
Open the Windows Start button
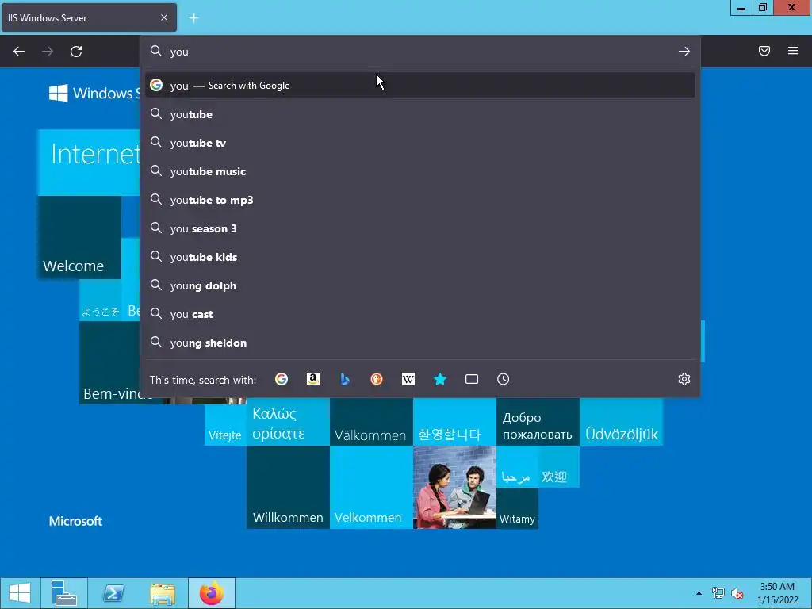click(x=20, y=593)
